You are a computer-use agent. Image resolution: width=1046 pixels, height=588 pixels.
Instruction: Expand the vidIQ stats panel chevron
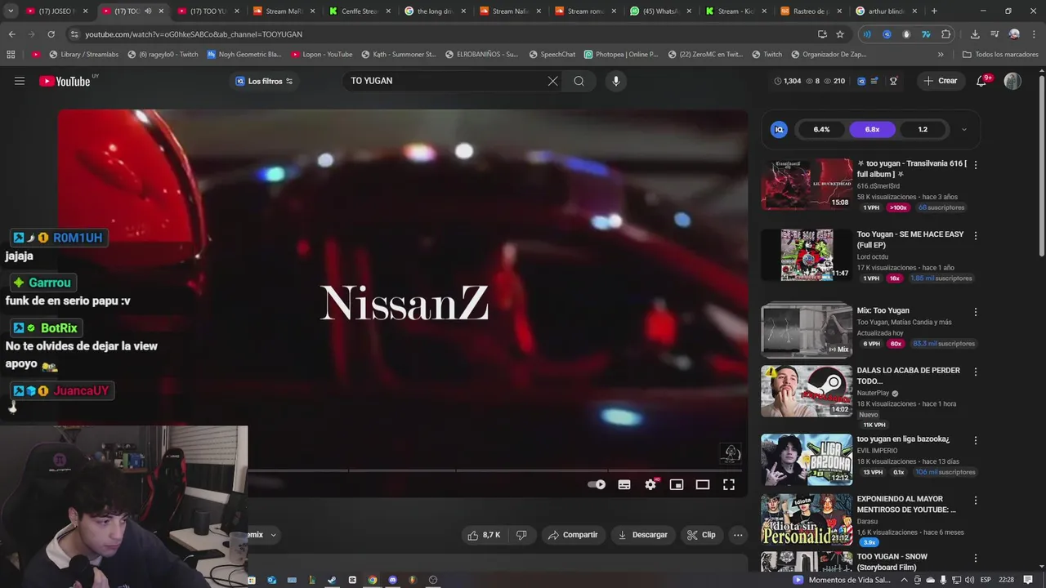pyautogui.click(x=963, y=129)
